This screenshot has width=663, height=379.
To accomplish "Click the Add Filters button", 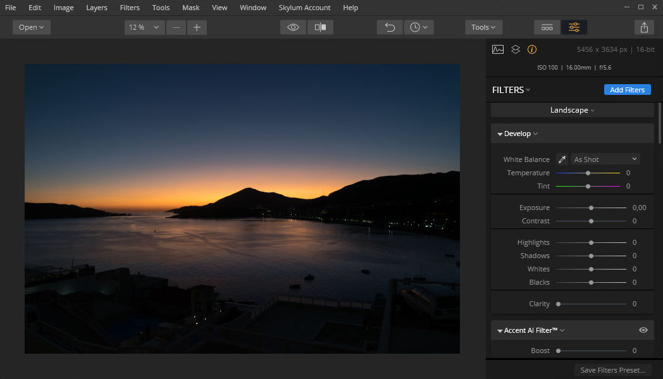I will coord(627,90).
